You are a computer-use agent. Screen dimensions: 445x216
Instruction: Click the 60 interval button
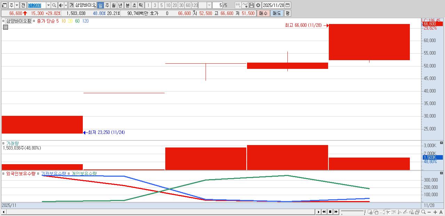click(188, 5)
